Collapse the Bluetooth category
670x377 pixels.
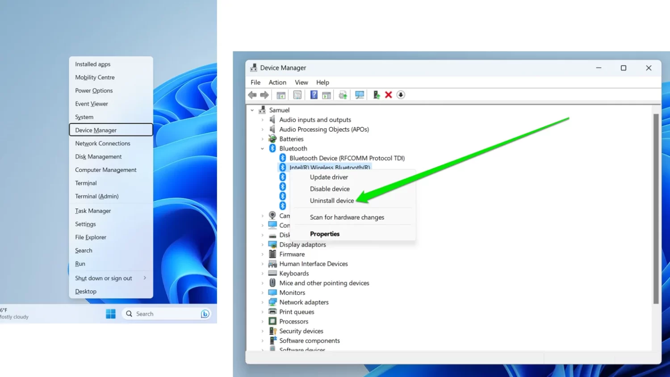tap(263, 149)
